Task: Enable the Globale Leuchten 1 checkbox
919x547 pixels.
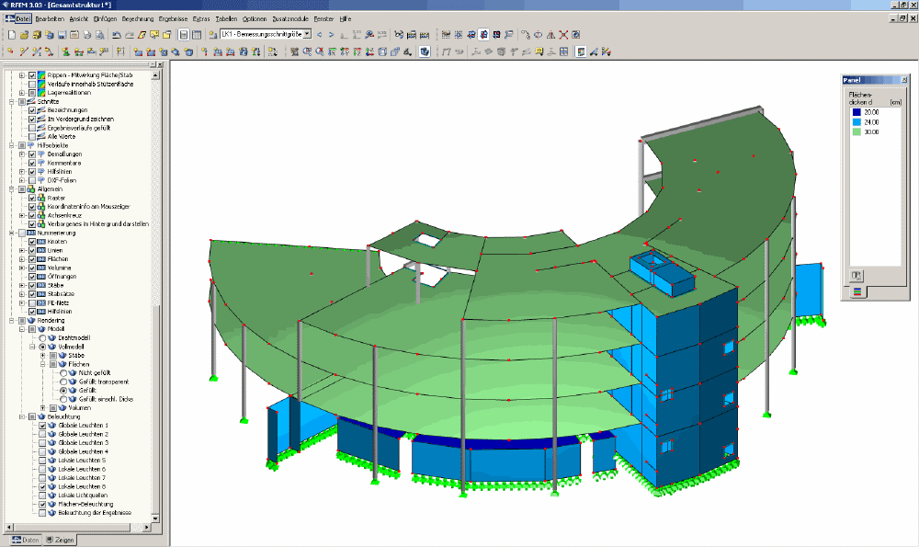Action: pos(41,427)
